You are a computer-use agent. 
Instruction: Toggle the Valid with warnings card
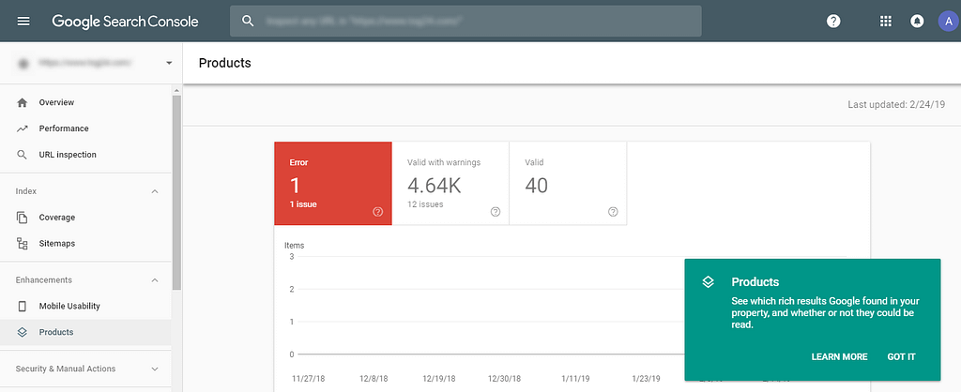coord(450,184)
